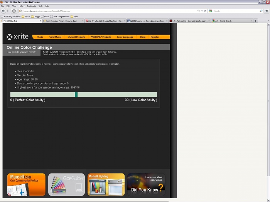This screenshot has height=202, width=270.
Task: Click the Google search input field
Action: [x=236, y=11]
